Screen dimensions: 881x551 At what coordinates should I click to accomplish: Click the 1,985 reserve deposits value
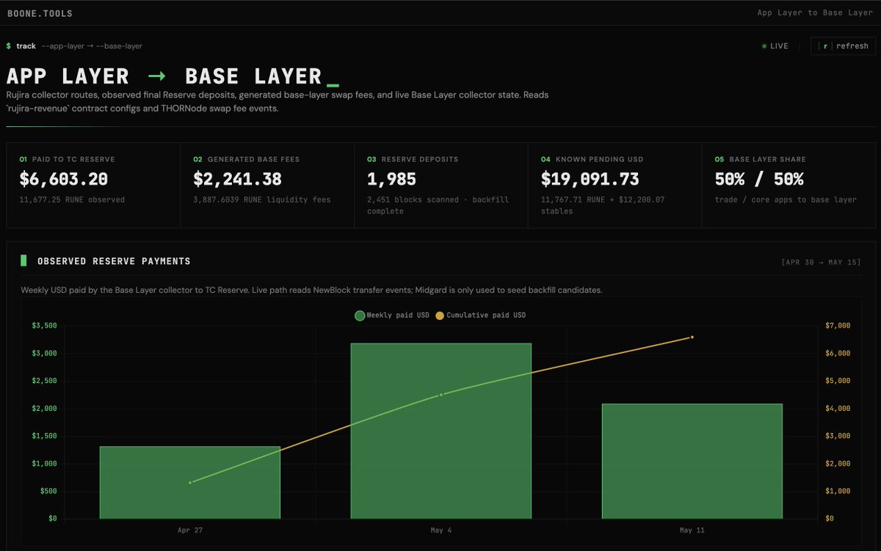391,179
